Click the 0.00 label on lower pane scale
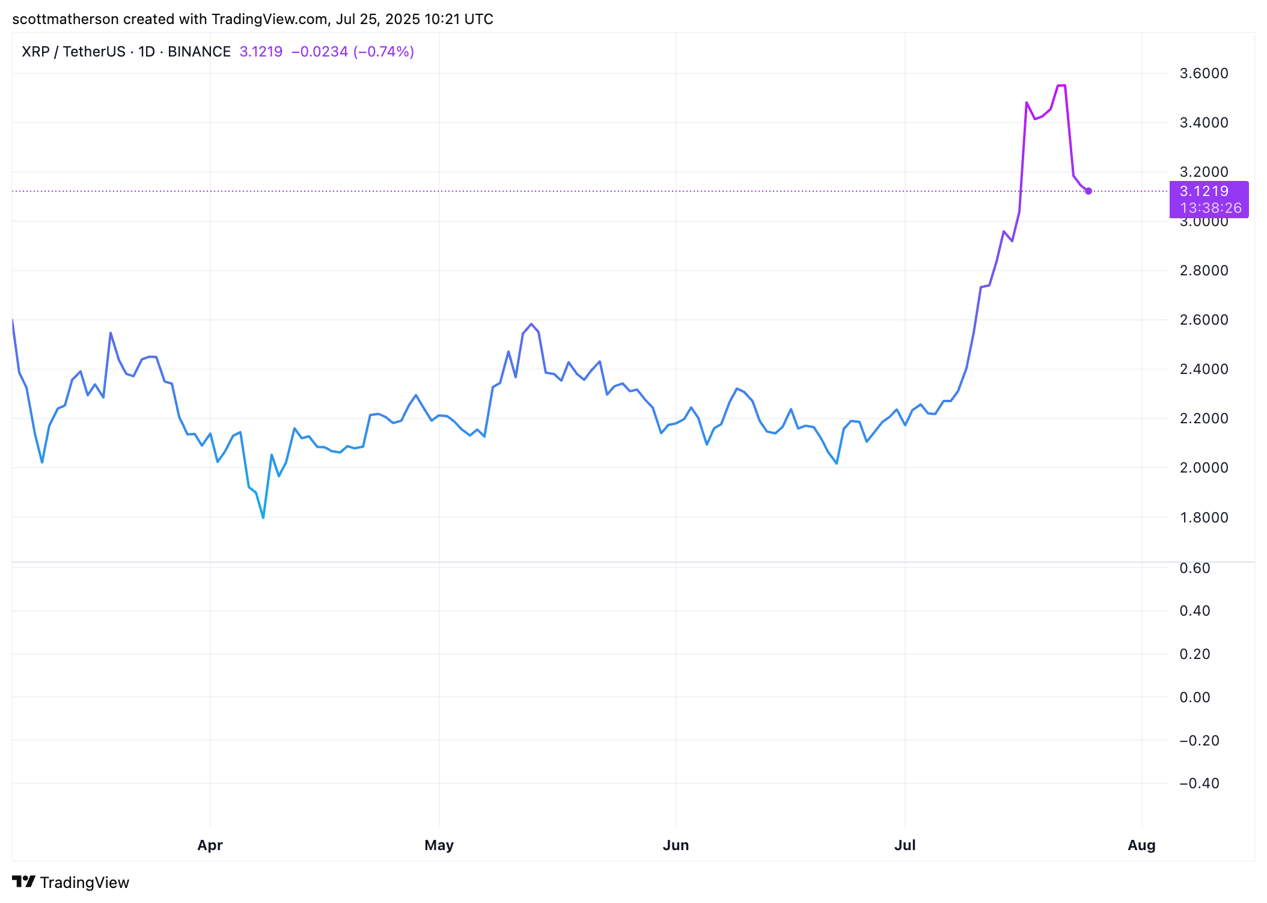Screen dimensions: 1267x903 click(1194, 697)
